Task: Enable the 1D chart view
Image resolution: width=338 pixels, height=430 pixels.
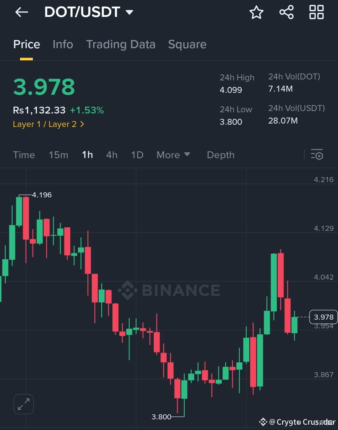Action: (x=137, y=155)
